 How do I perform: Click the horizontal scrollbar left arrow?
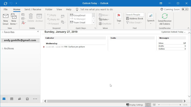[x=45, y=101]
